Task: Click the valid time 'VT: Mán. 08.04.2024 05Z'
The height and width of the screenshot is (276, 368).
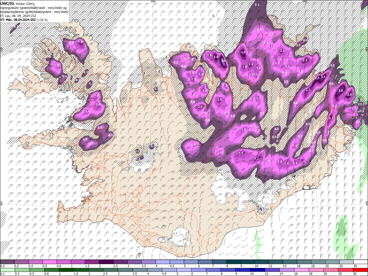Action: tap(18, 20)
